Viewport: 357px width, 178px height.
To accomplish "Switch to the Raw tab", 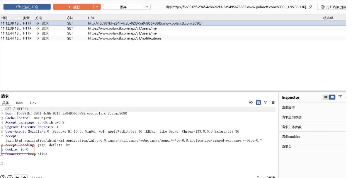I will (19, 103).
